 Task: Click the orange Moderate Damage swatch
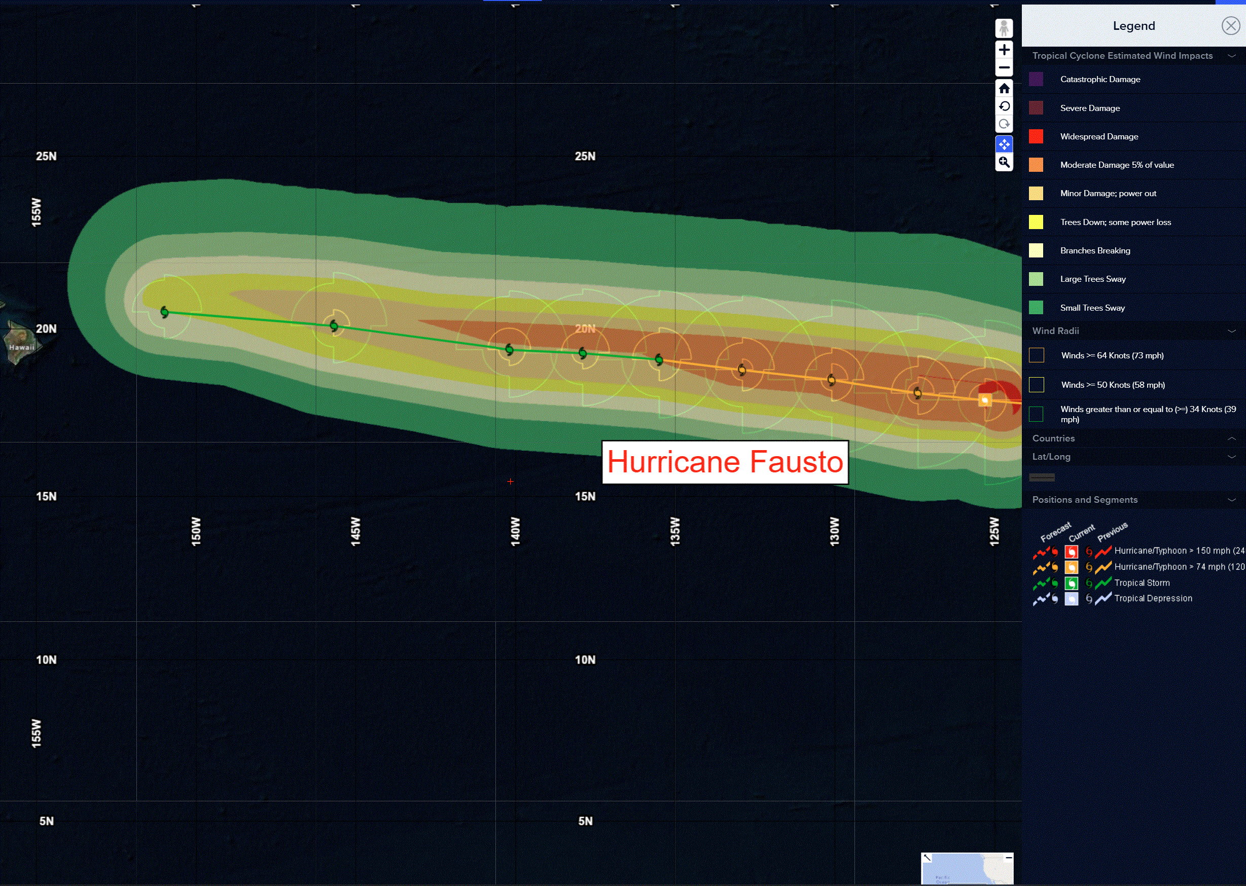pos(1036,165)
